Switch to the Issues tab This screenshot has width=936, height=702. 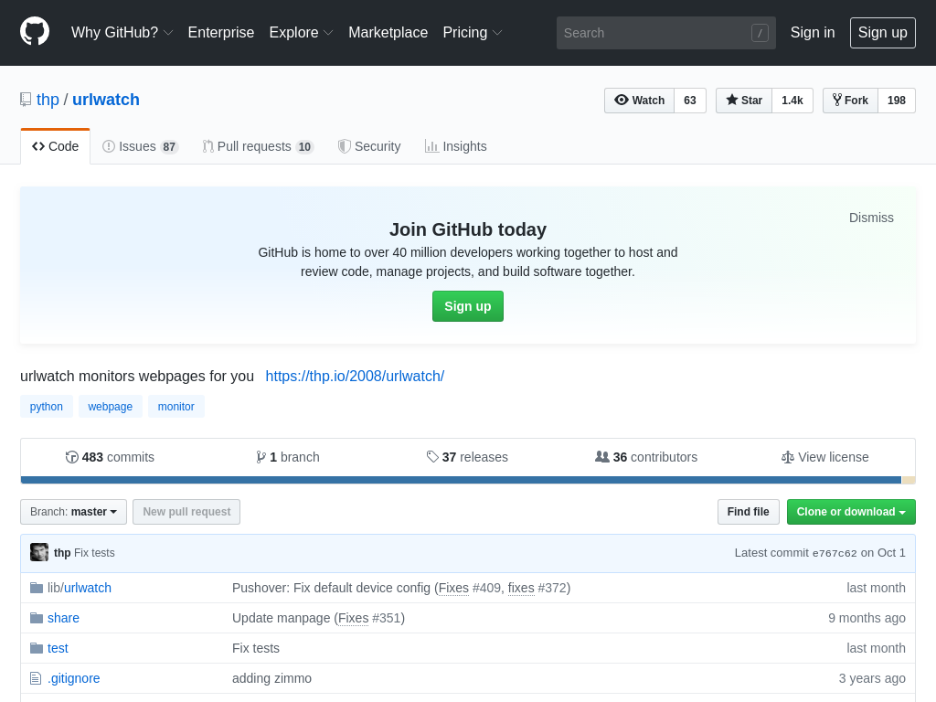(140, 146)
